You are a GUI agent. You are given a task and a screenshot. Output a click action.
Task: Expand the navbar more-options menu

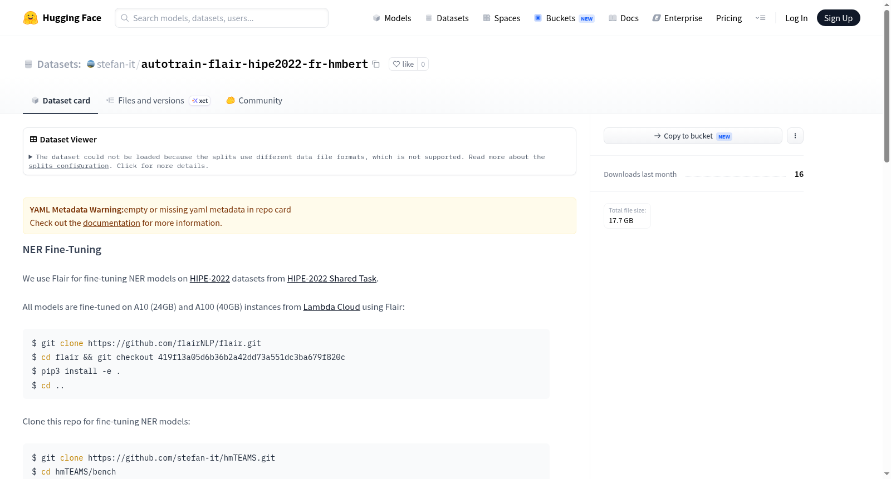(760, 18)
